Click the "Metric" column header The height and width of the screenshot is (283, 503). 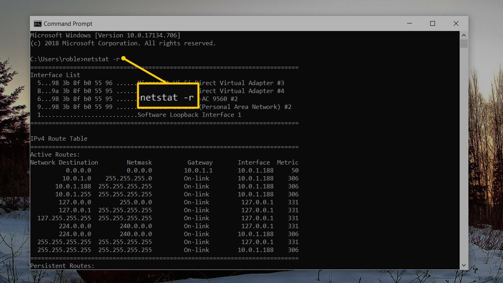point(287,163)
